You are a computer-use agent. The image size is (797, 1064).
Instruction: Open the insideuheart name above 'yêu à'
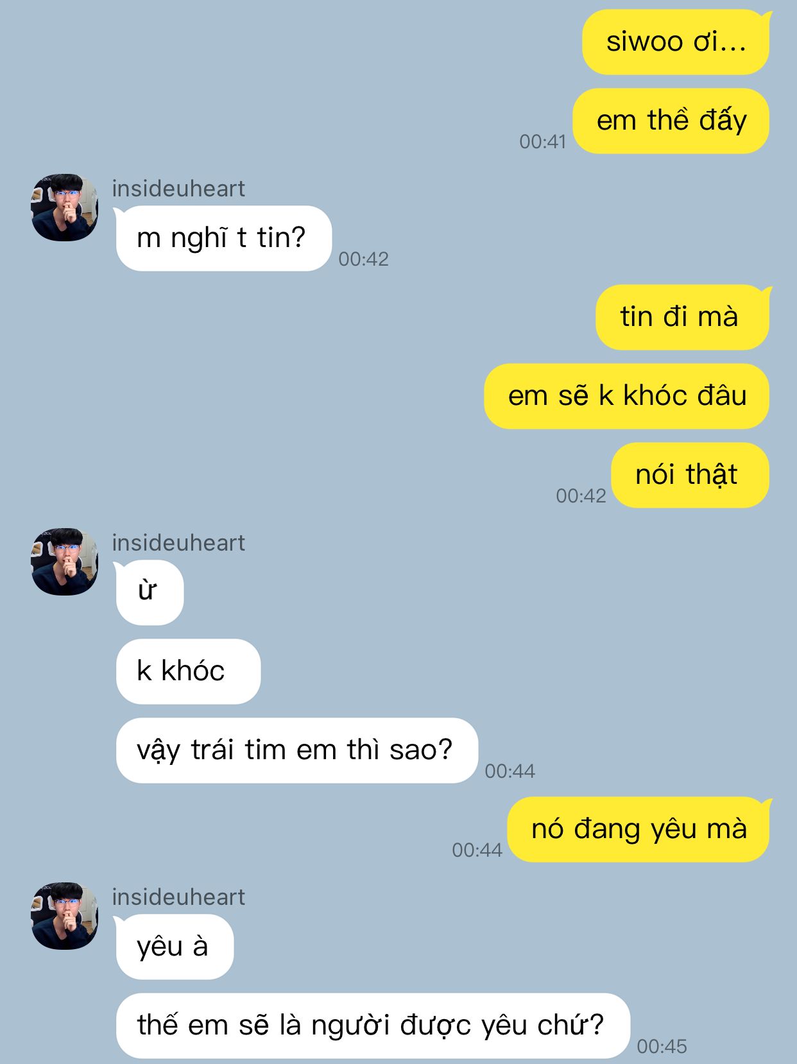coord(178,897)
